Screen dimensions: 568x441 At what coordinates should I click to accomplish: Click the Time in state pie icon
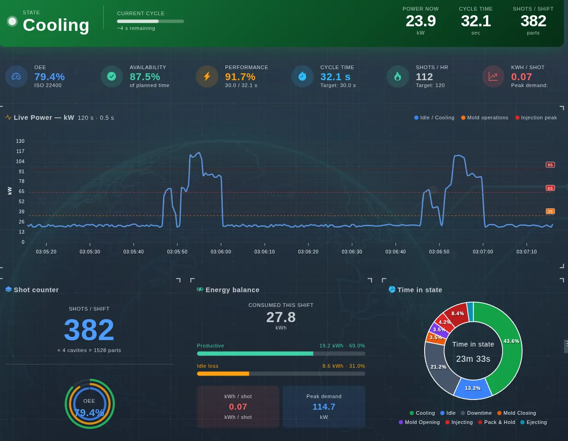pyautogui.click(x=392, y=289)
